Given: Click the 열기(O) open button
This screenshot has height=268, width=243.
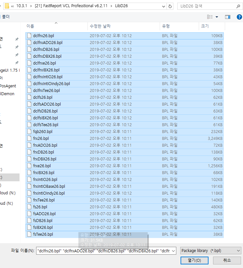Looking at the screenshot, I should 195,260.
